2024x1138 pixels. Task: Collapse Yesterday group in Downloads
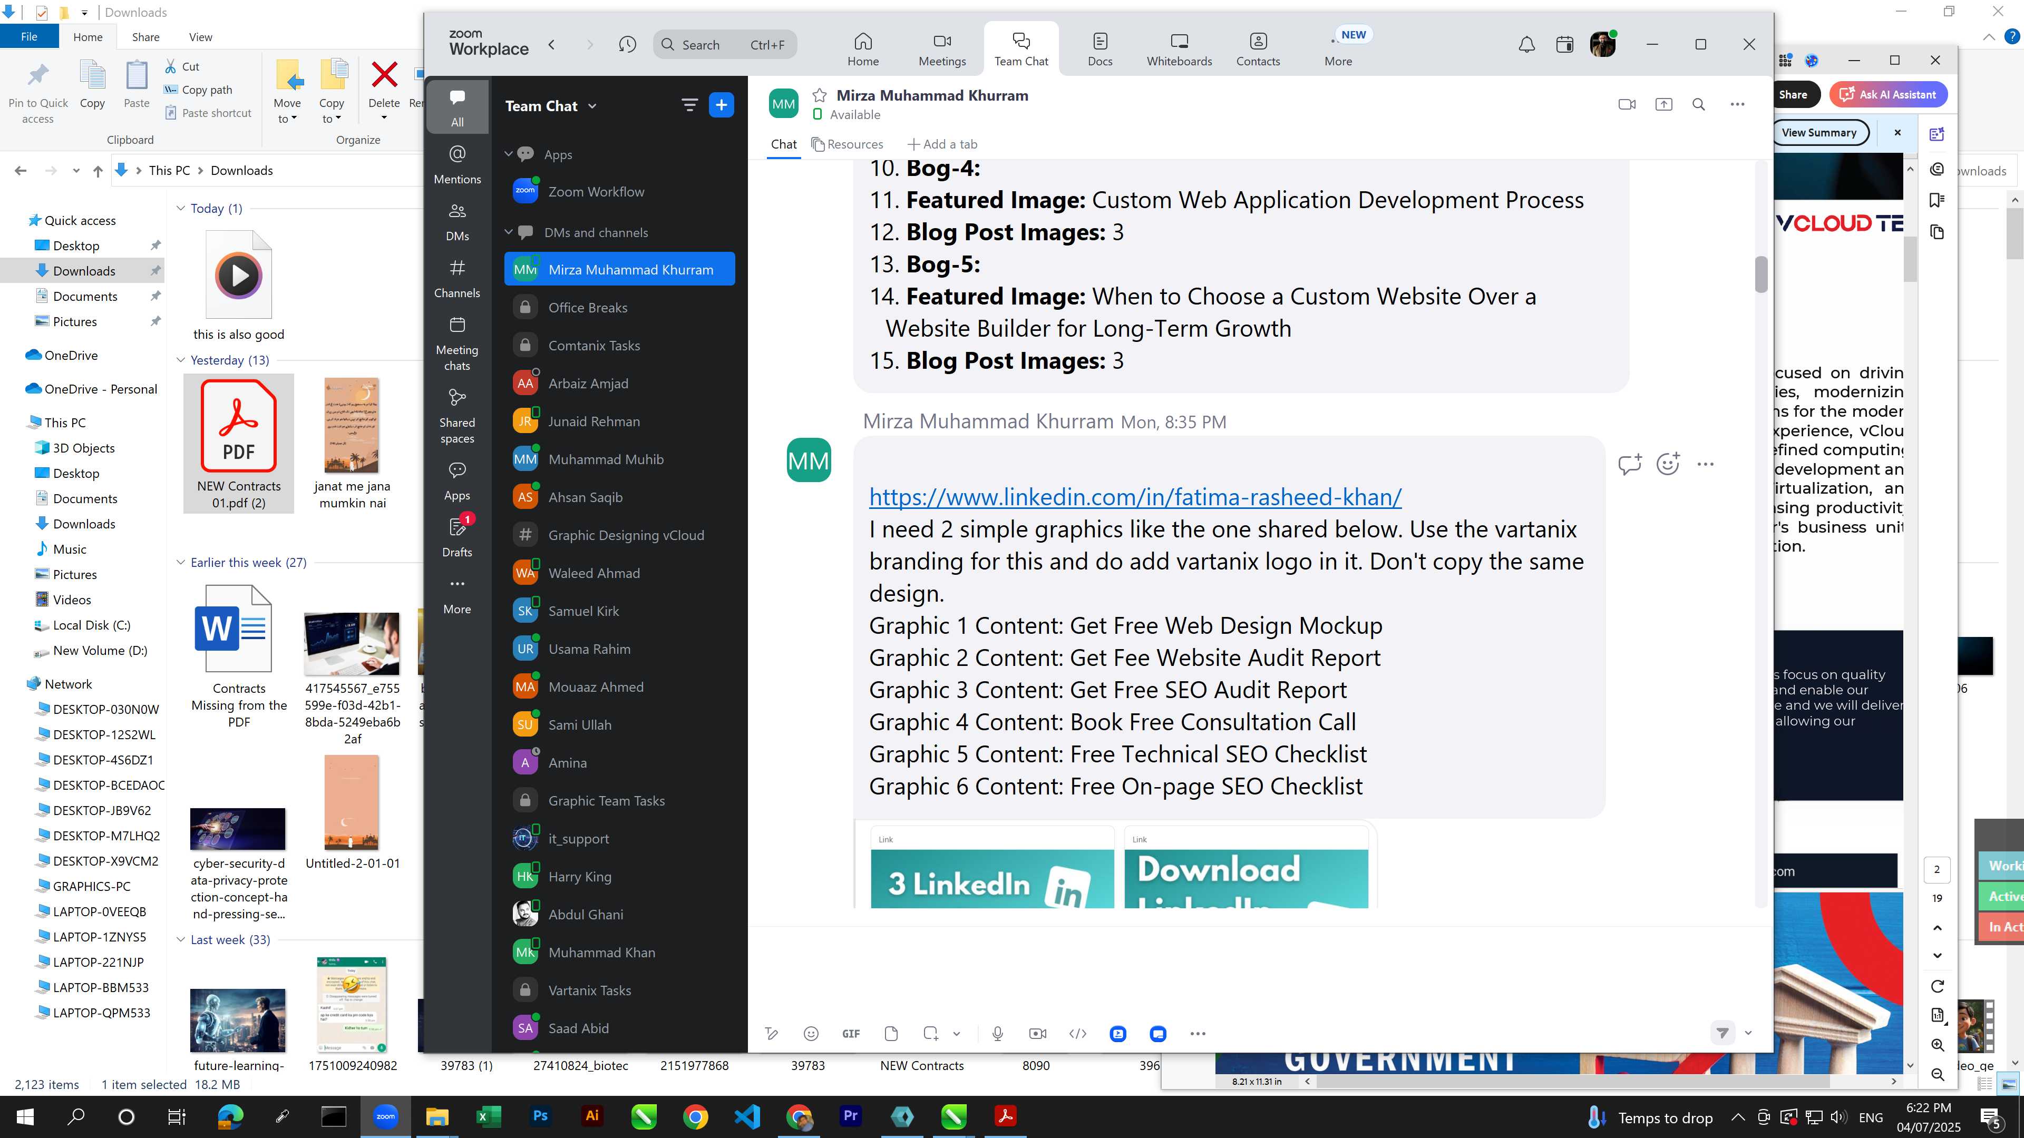coord(180,360)
